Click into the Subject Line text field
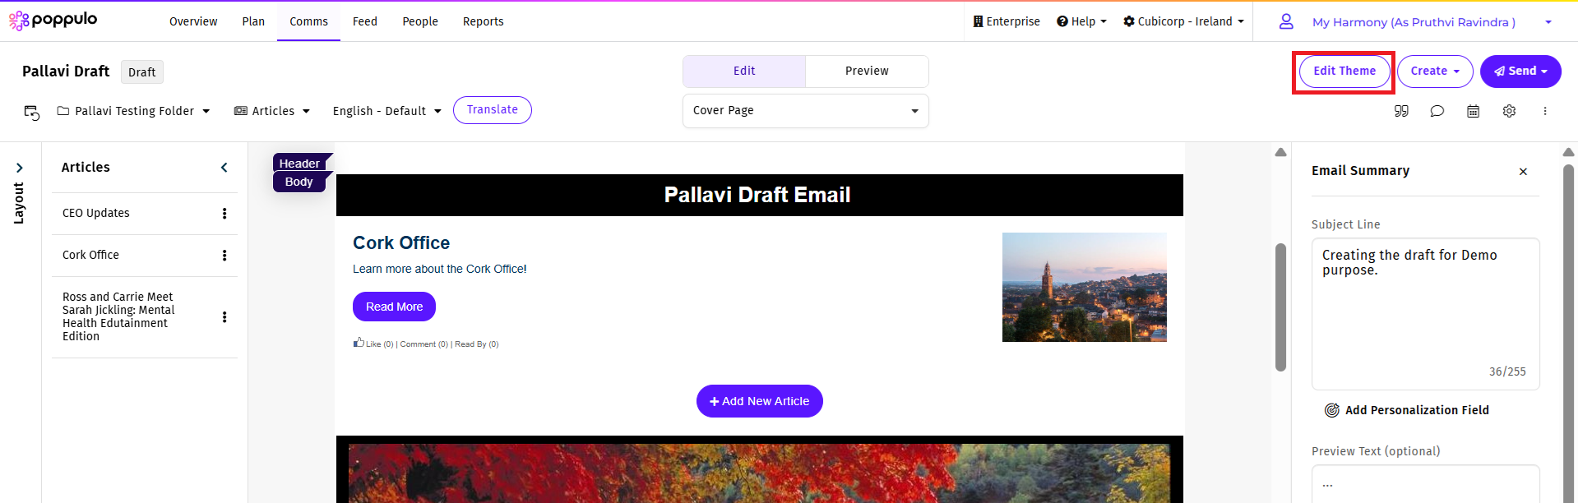Viewport: 1578px width, 503px height. (x=1425, y=313)
